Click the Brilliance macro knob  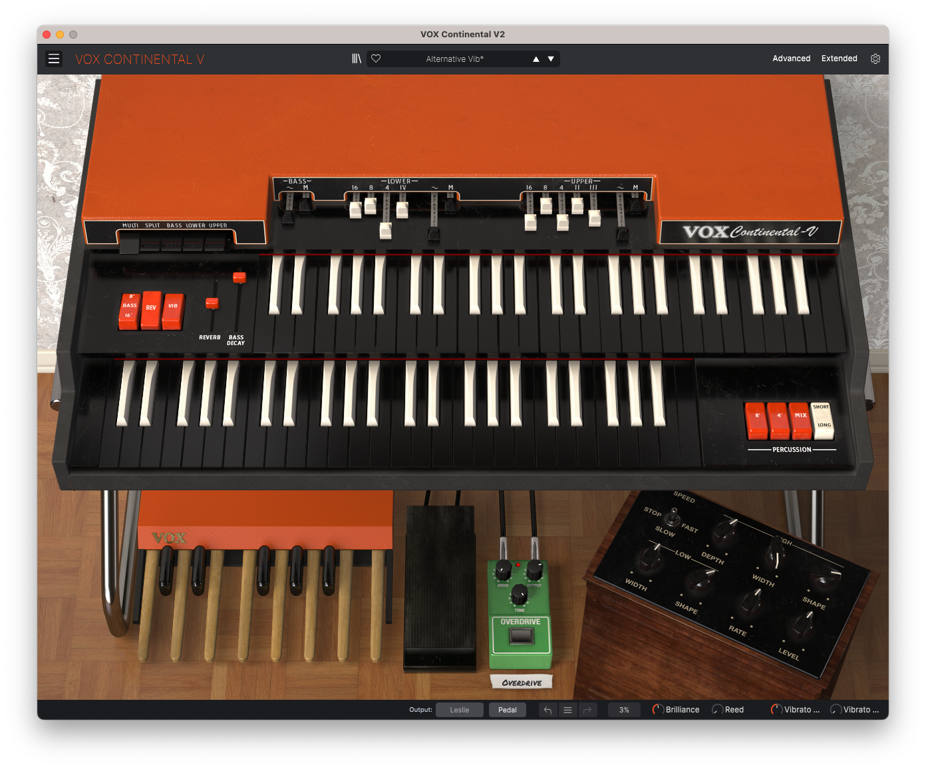pyautogui.click(x=658, y=710)
